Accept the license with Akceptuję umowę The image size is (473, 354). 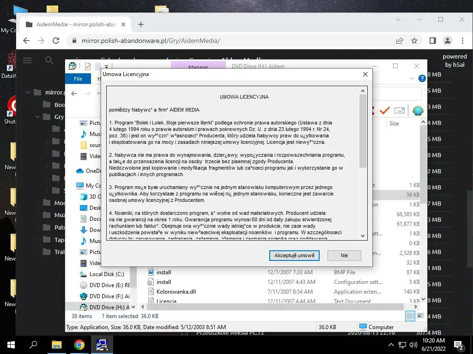click(x=294, y=255)
